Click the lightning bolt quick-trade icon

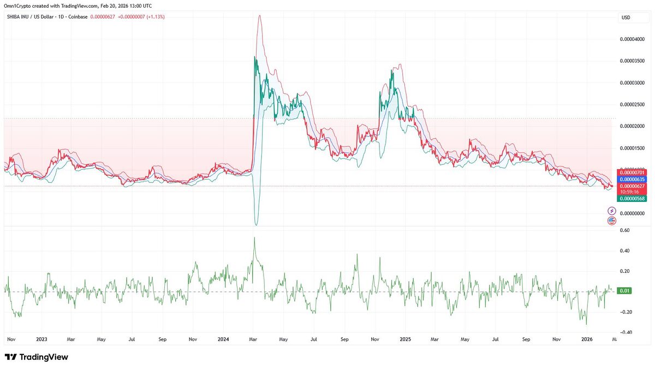point(611,210)
